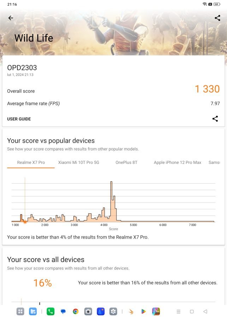Switch to the OnePlus 8T tab
The width and height of the screenshot is (227, 318).
(126, 163)
